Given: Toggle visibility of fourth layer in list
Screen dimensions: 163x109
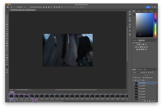Looking at the screenshot, I should click(133, 91).
